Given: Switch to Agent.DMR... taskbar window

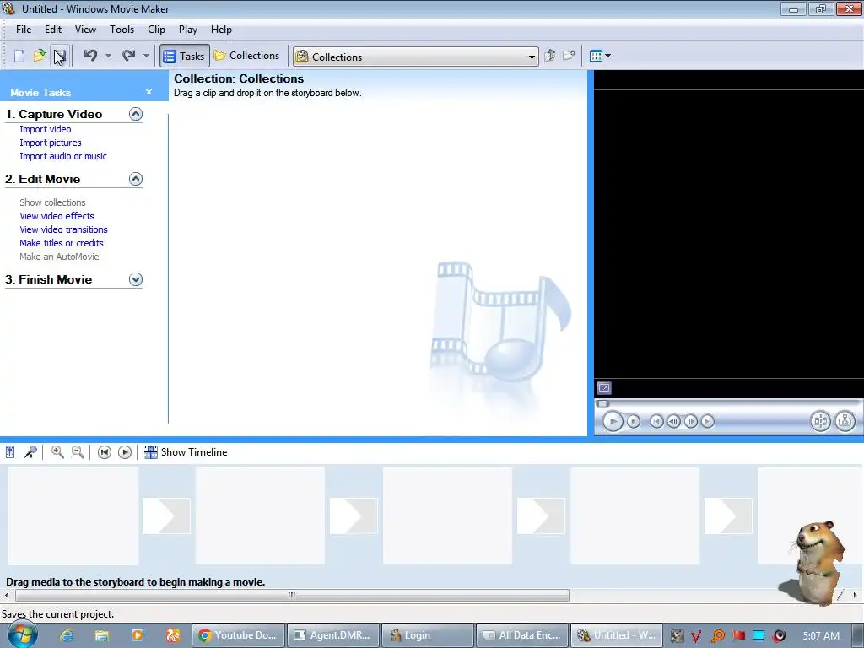Looking at the screenshot, I should (x=333, y=635).
